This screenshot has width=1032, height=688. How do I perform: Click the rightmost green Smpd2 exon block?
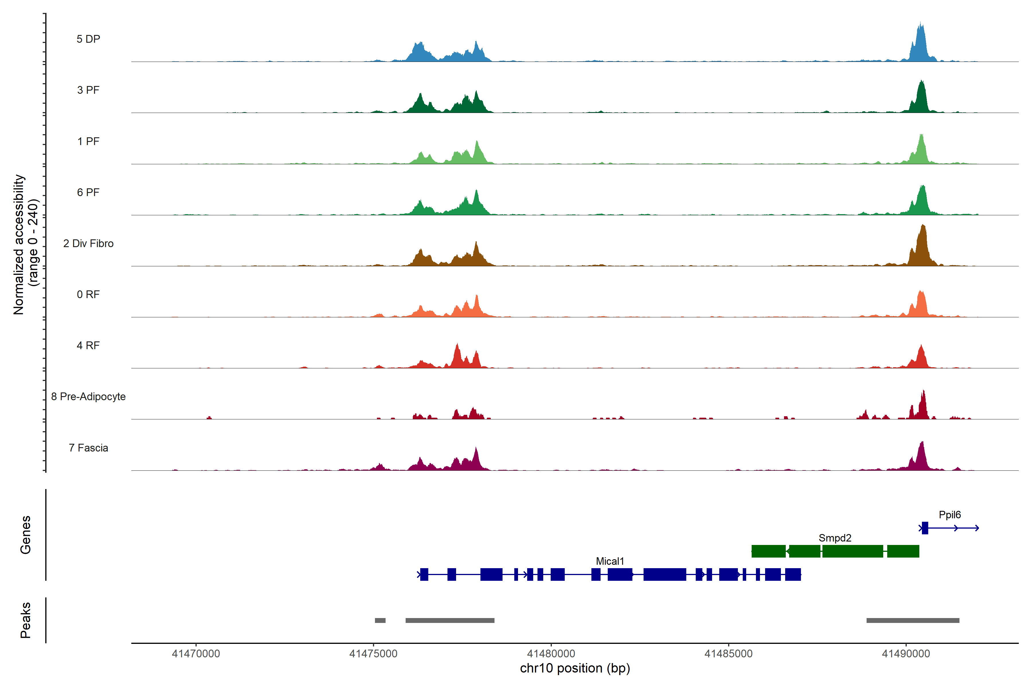pos(903,551)
